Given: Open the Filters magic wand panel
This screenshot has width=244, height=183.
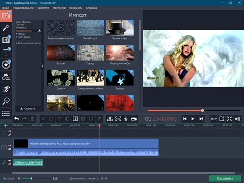Looking at the screenshot, I should [x=6, y=28].
